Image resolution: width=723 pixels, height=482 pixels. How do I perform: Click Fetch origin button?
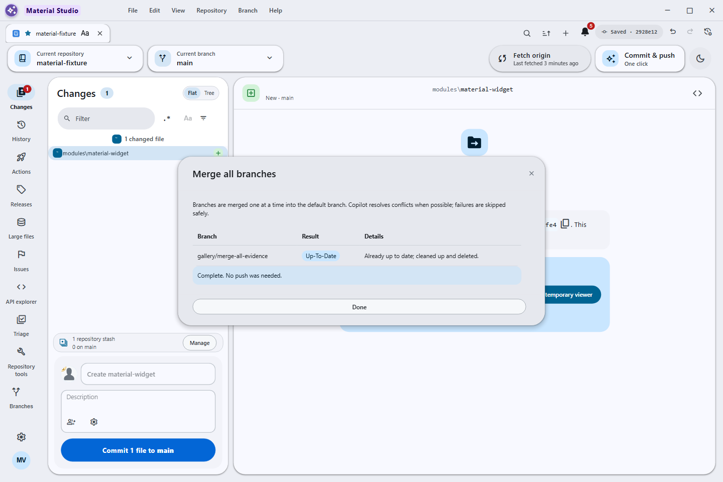pos(540,59)
